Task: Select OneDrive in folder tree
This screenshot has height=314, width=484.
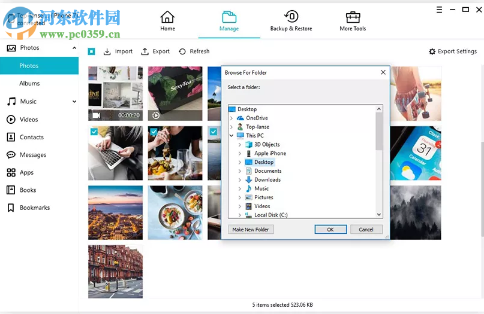Action: click(x=257, y=118)
